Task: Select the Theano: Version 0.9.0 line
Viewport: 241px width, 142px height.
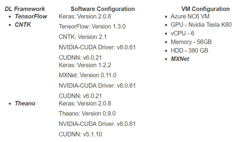Action: 87,113
